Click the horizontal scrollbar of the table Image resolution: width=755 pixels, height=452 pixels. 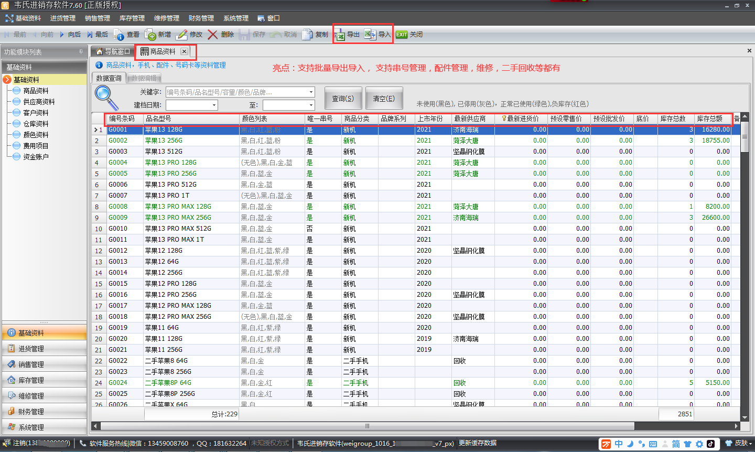pos(367,426)
